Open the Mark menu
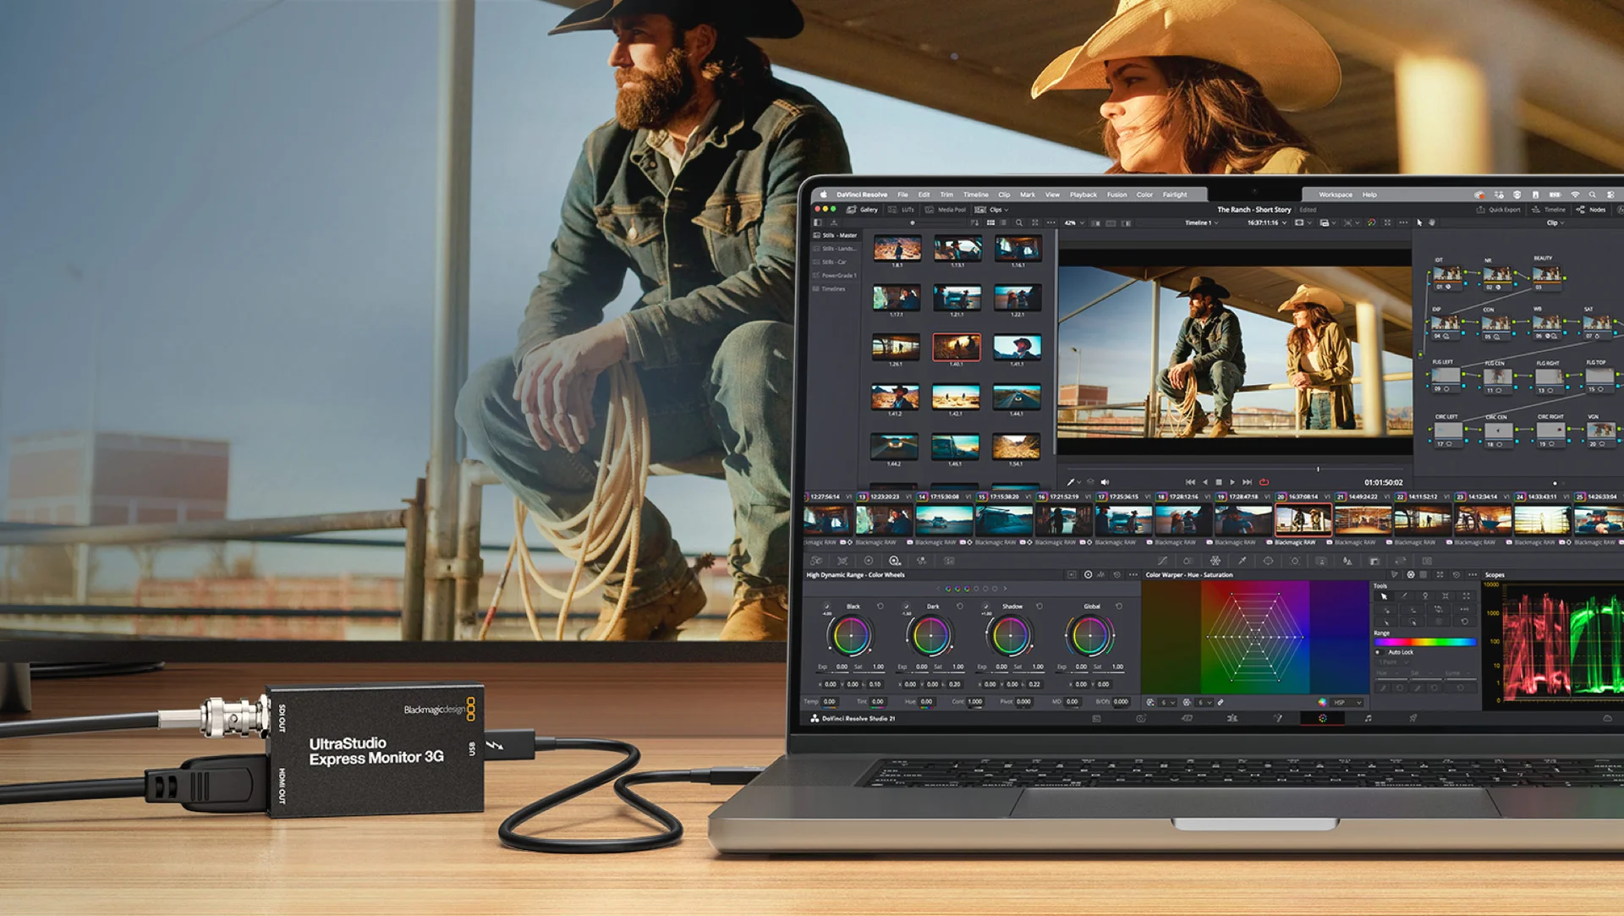Image resolution: width=1624 pixels, height=916 pixels. (1028, 195)
